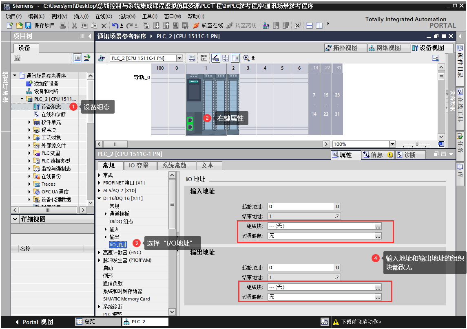Click the Portal 视图 link
This screenshot has height=329, width=467.
35,322
